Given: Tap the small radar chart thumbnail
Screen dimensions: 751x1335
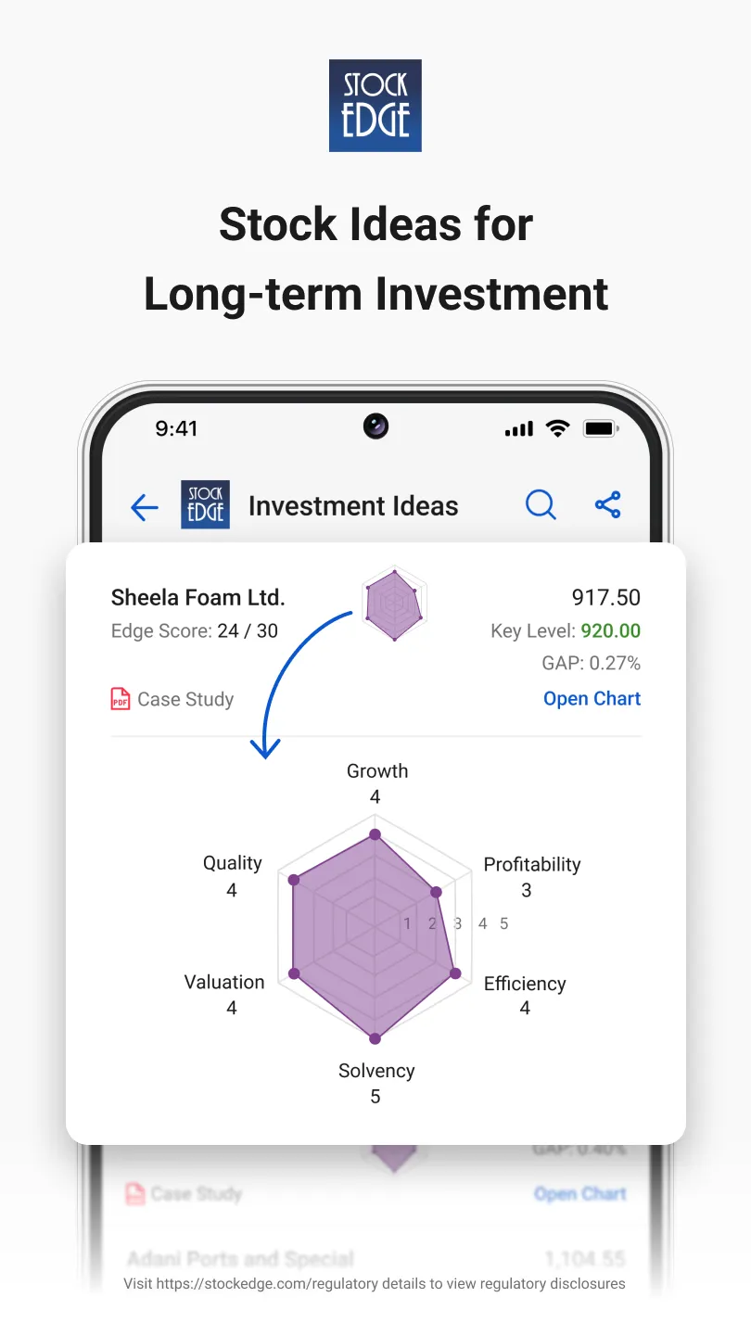Looking at the screenshot, I should 394,604.
